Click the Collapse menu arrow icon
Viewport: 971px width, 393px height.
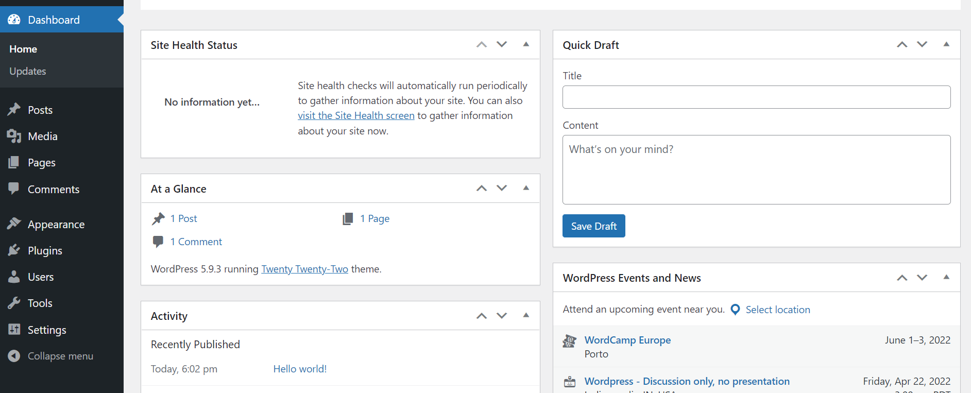pos(14,356)
